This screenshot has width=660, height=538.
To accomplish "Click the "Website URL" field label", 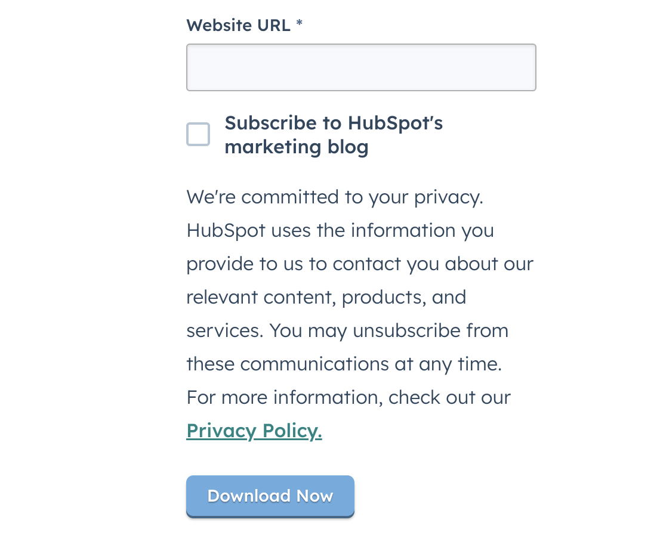I will click(x=239, y=26).
